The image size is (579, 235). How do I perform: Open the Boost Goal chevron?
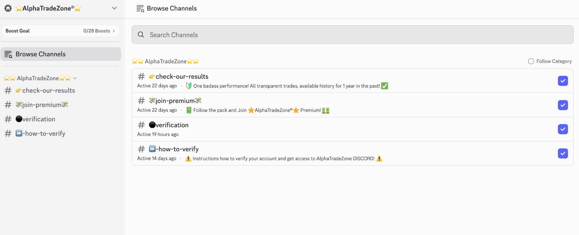point(114,31)
